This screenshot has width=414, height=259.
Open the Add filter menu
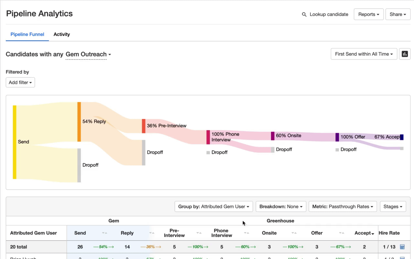pyautogui.click(x=20, y=82)
